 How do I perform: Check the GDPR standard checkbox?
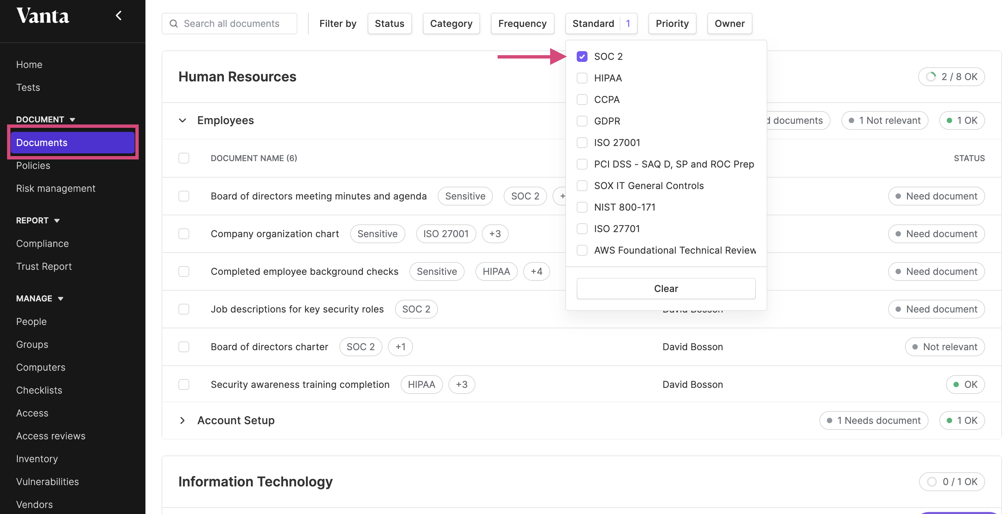point(582,121)
